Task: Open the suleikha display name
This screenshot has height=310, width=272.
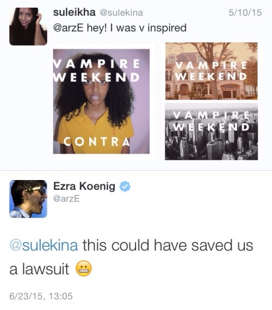Action: pos(74,13)
